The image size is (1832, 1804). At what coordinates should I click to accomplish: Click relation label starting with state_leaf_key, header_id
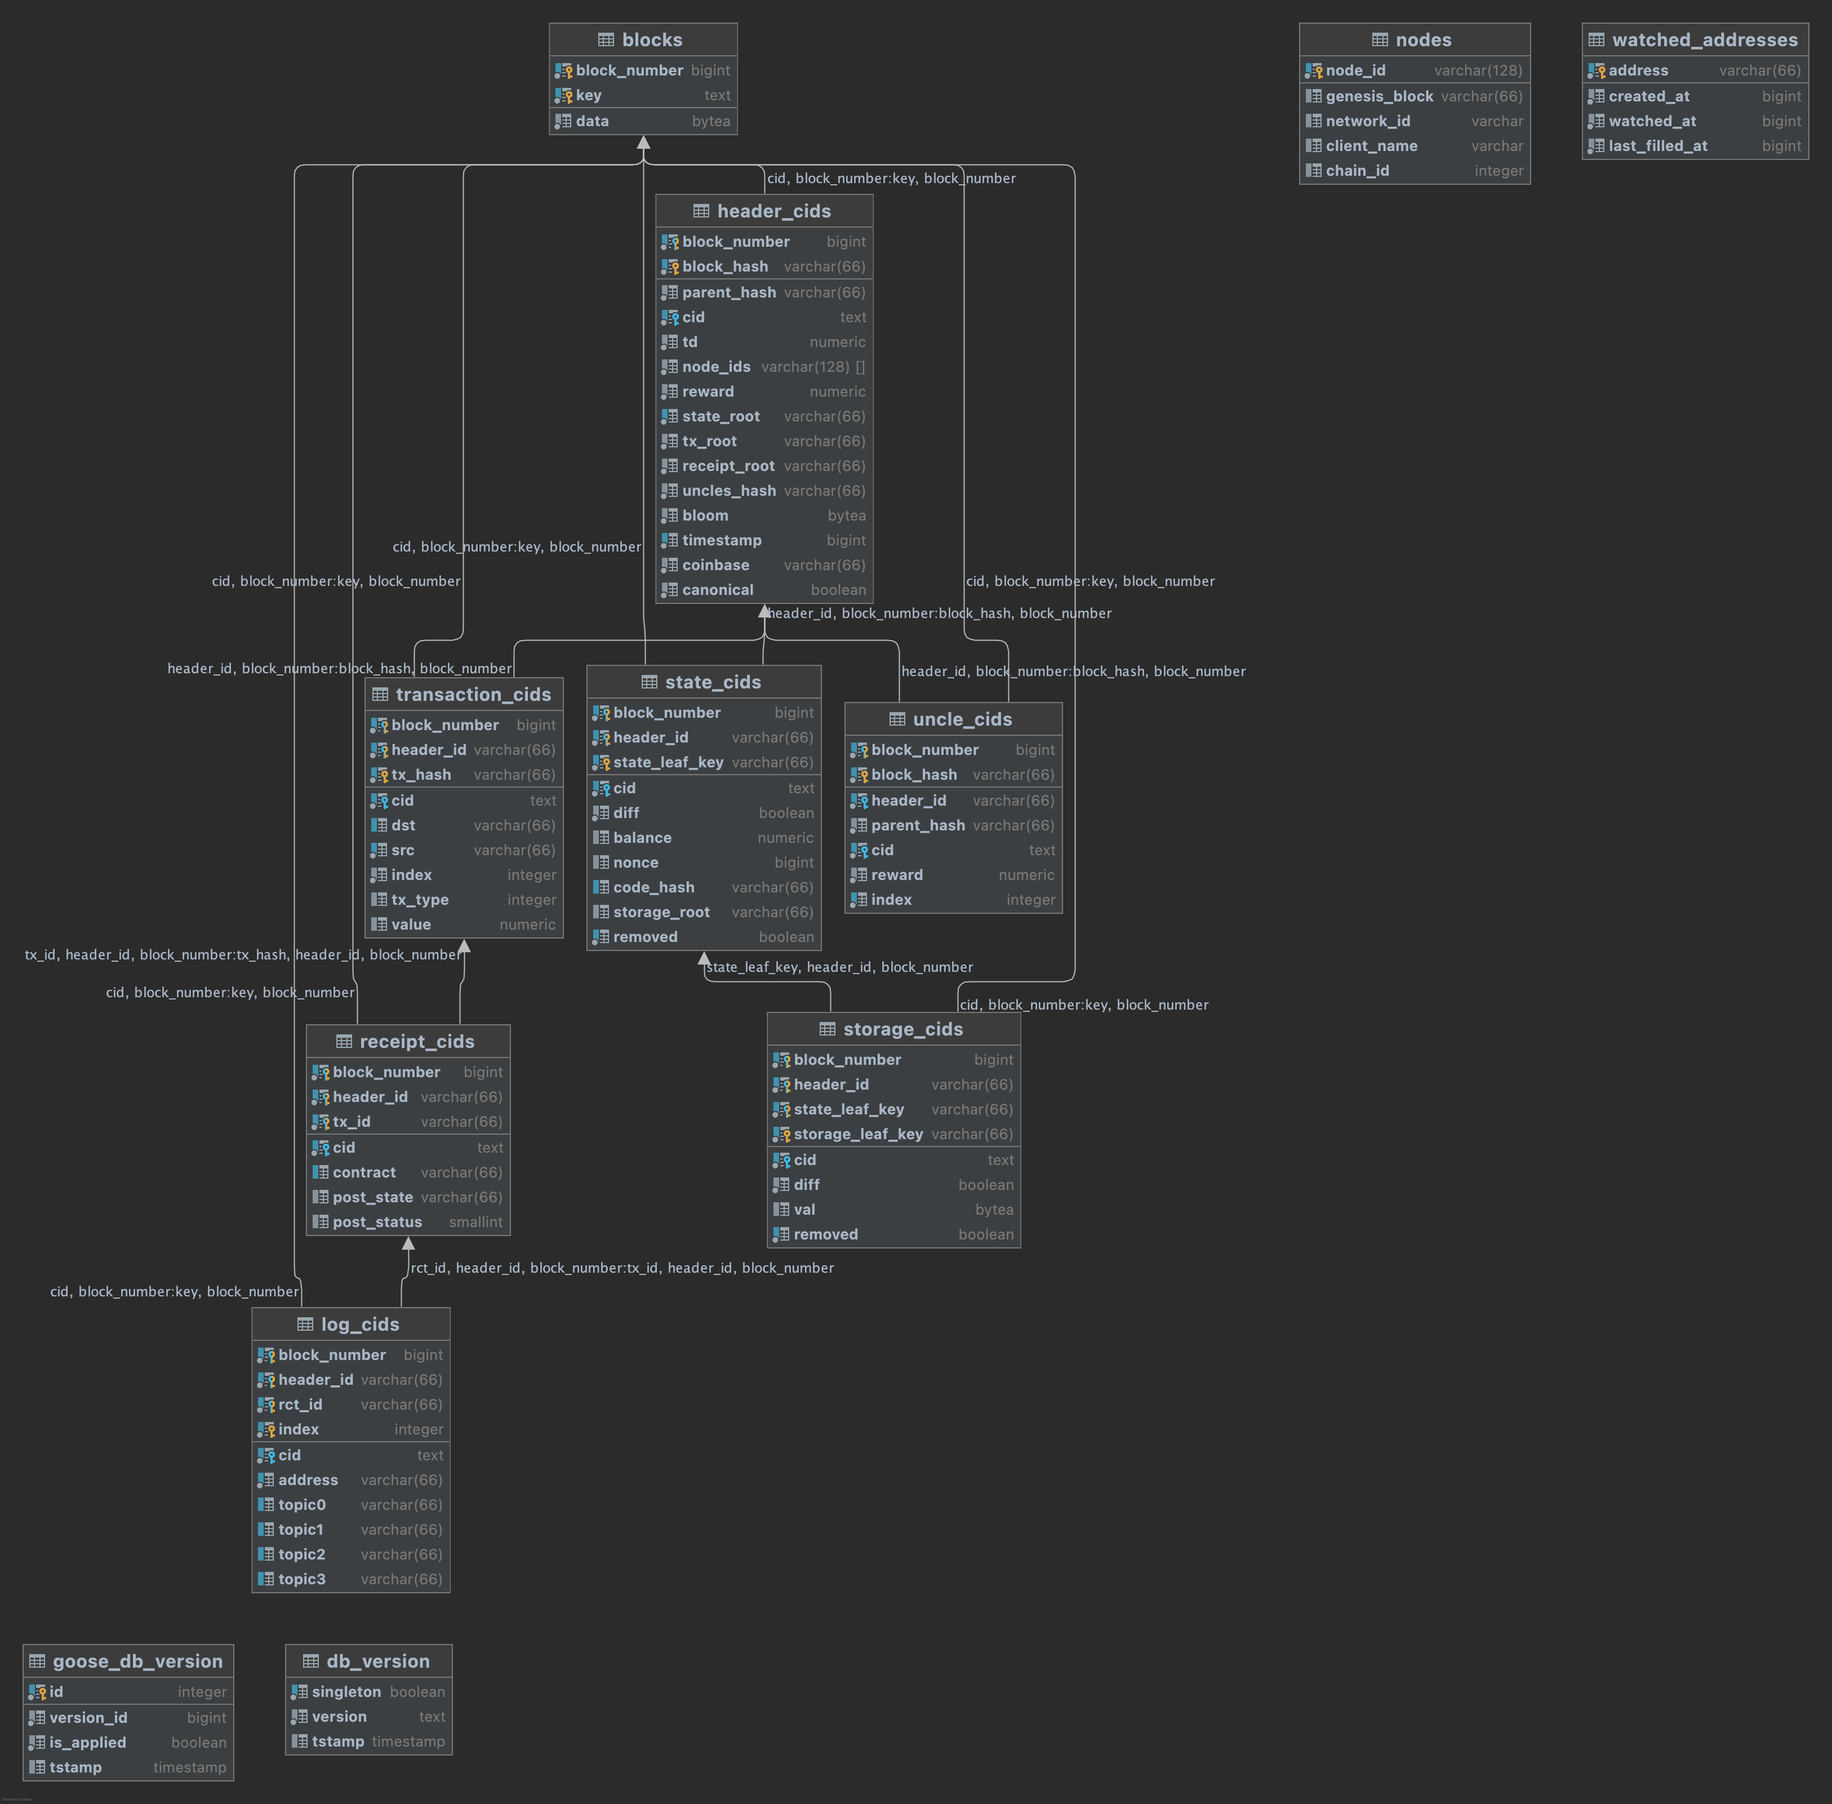tap(839, 967)
